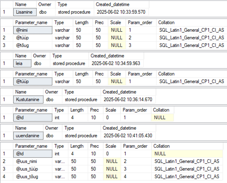Screen dimensions: 227x183
Task: Select the 10:41:05.430 created datetime cell
Action: [x=128, y=136]
